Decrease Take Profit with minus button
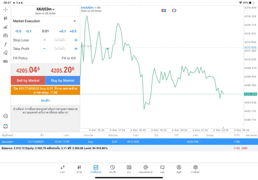The image size is (258, 180). point(44,49)
